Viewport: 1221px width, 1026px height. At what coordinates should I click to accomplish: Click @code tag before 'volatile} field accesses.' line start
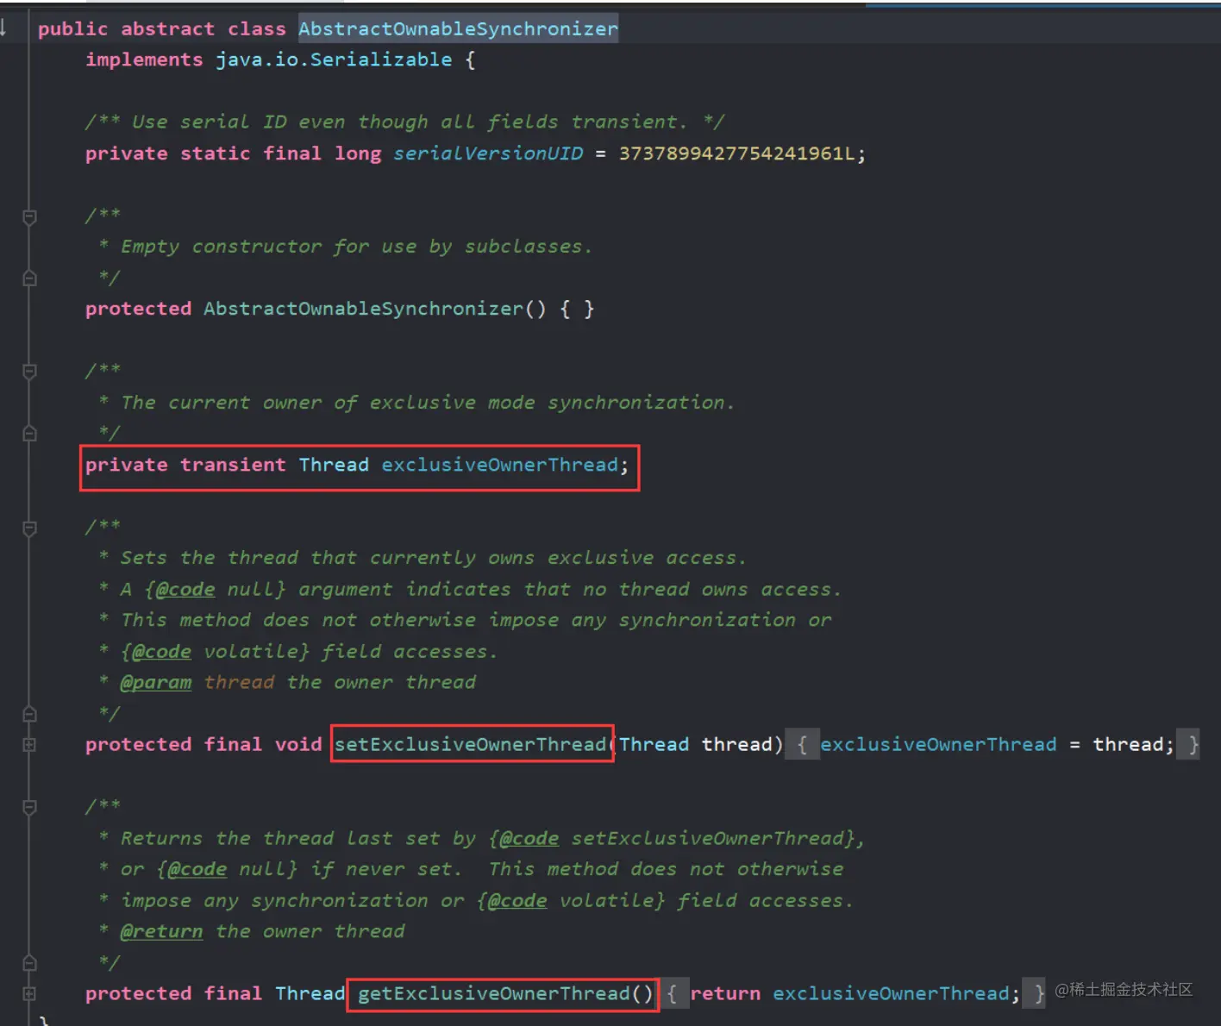pos(161,652)
